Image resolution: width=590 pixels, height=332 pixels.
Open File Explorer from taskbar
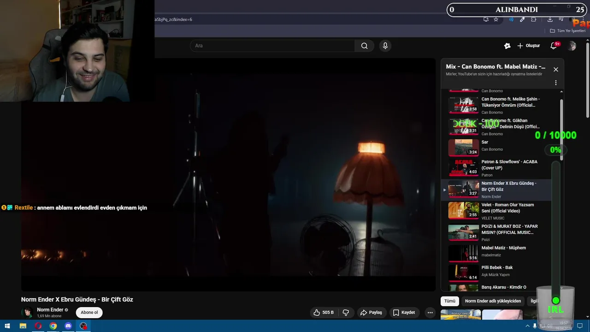point(23,326)
